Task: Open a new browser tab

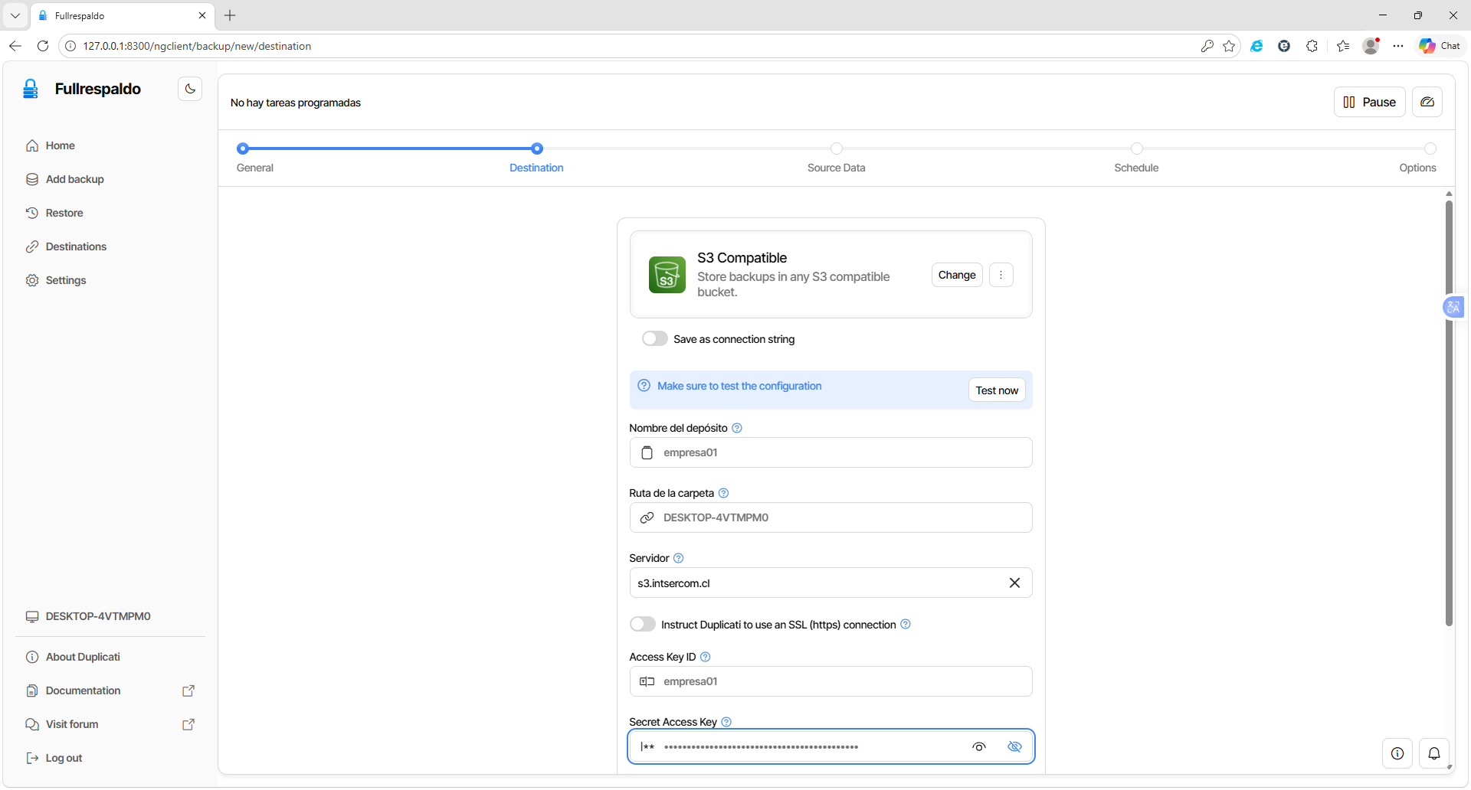Action: (230, 15)
